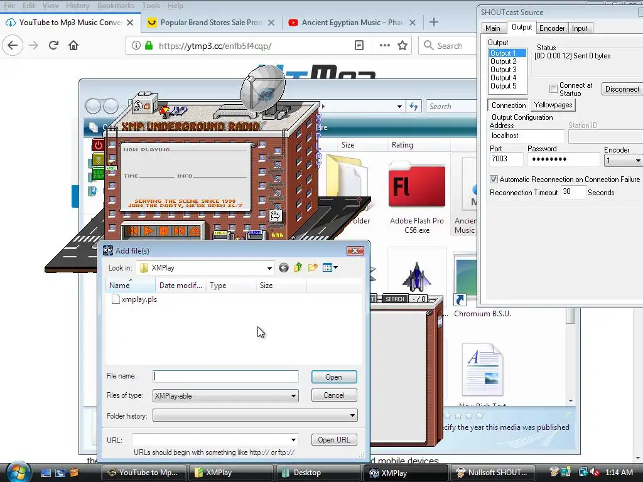Toggle Automatic Reconnection on Connection Failure
Image resolution: width=643 pixels, height=482 pixels.
(494, 179)
